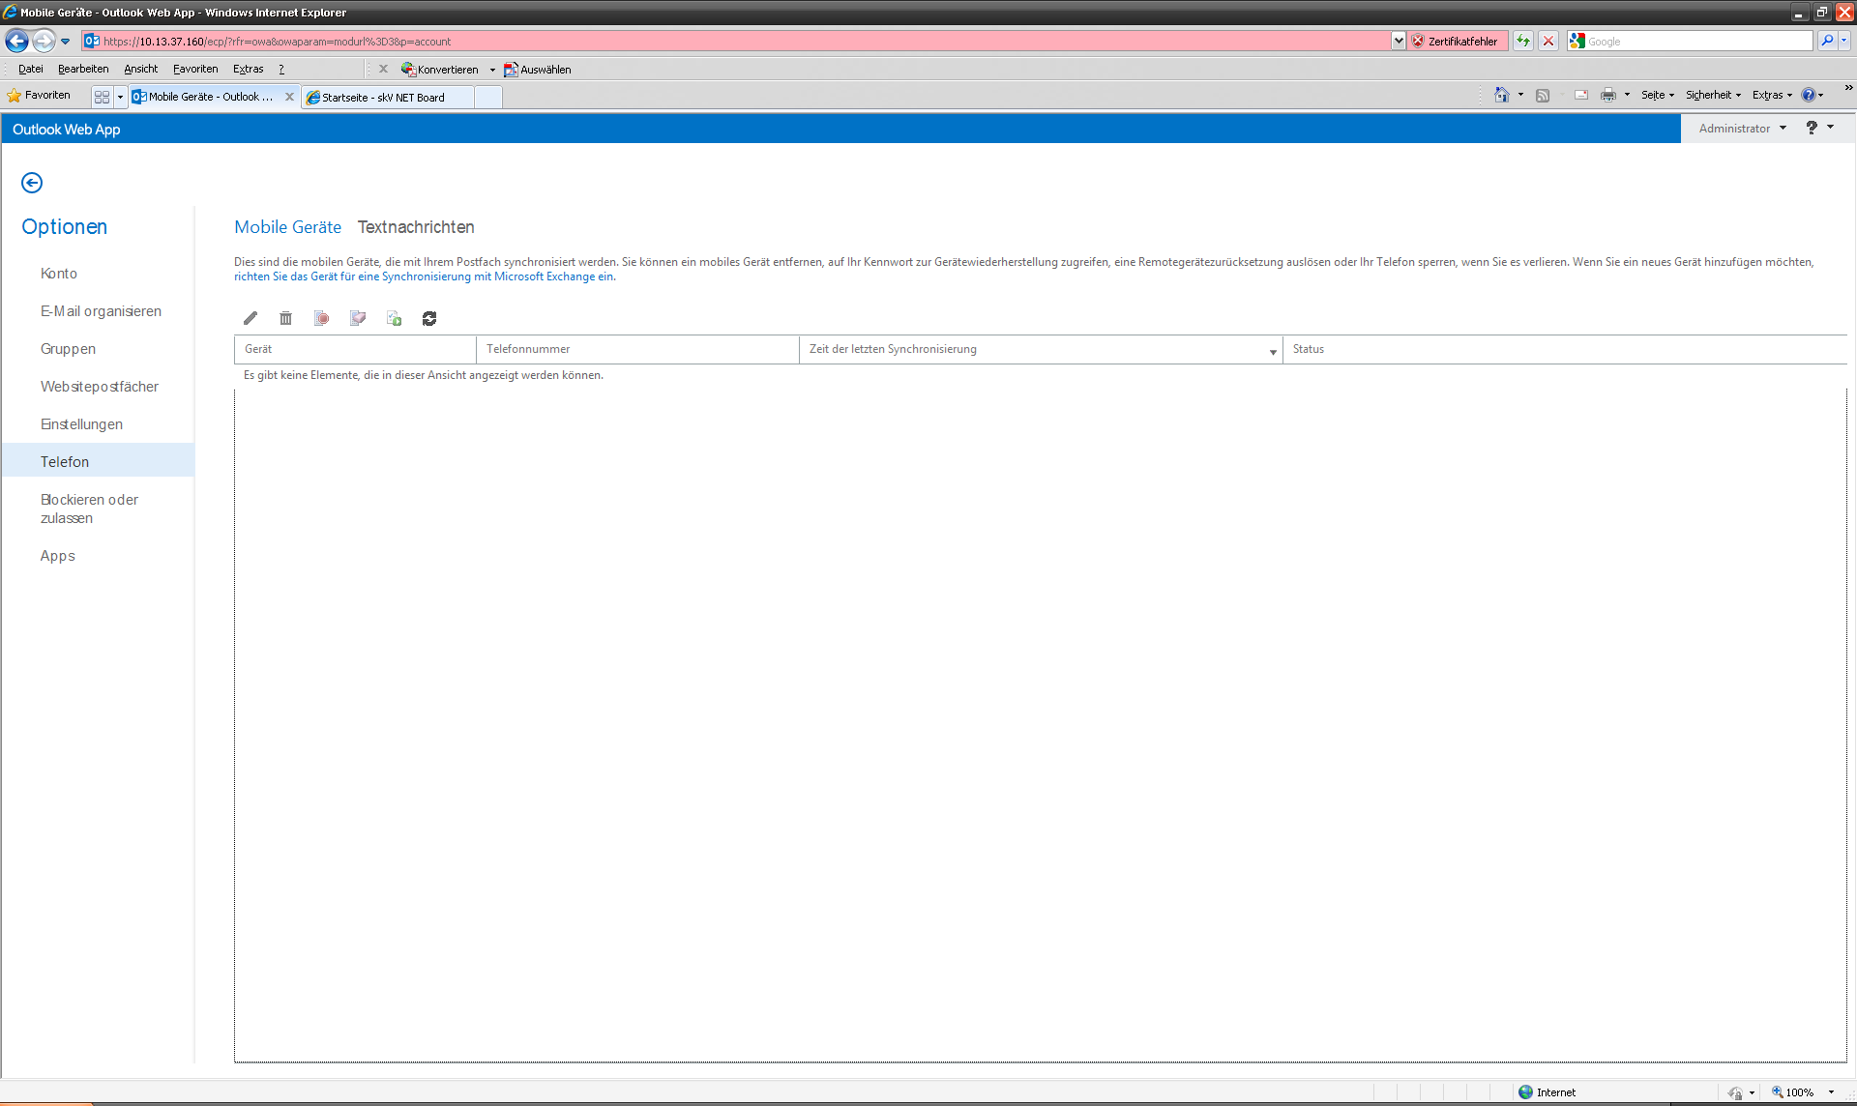
Task: Click the wipe device eraser icon
Action: click(x=358, y=318)
